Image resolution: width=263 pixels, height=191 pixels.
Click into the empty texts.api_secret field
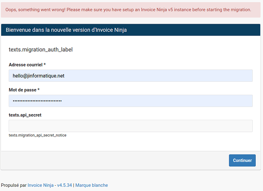click(131, 126)
